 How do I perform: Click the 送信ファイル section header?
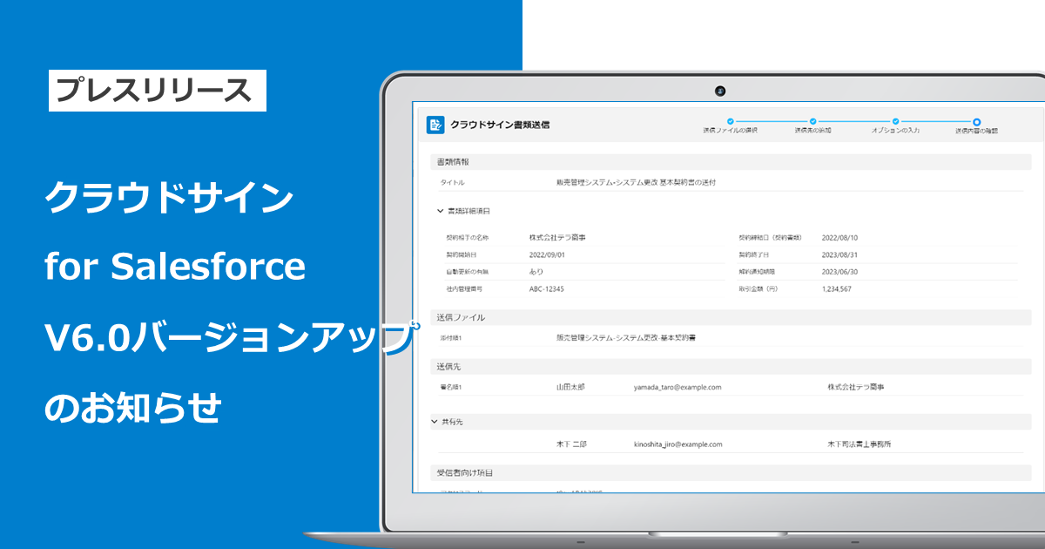pos(731,317)
